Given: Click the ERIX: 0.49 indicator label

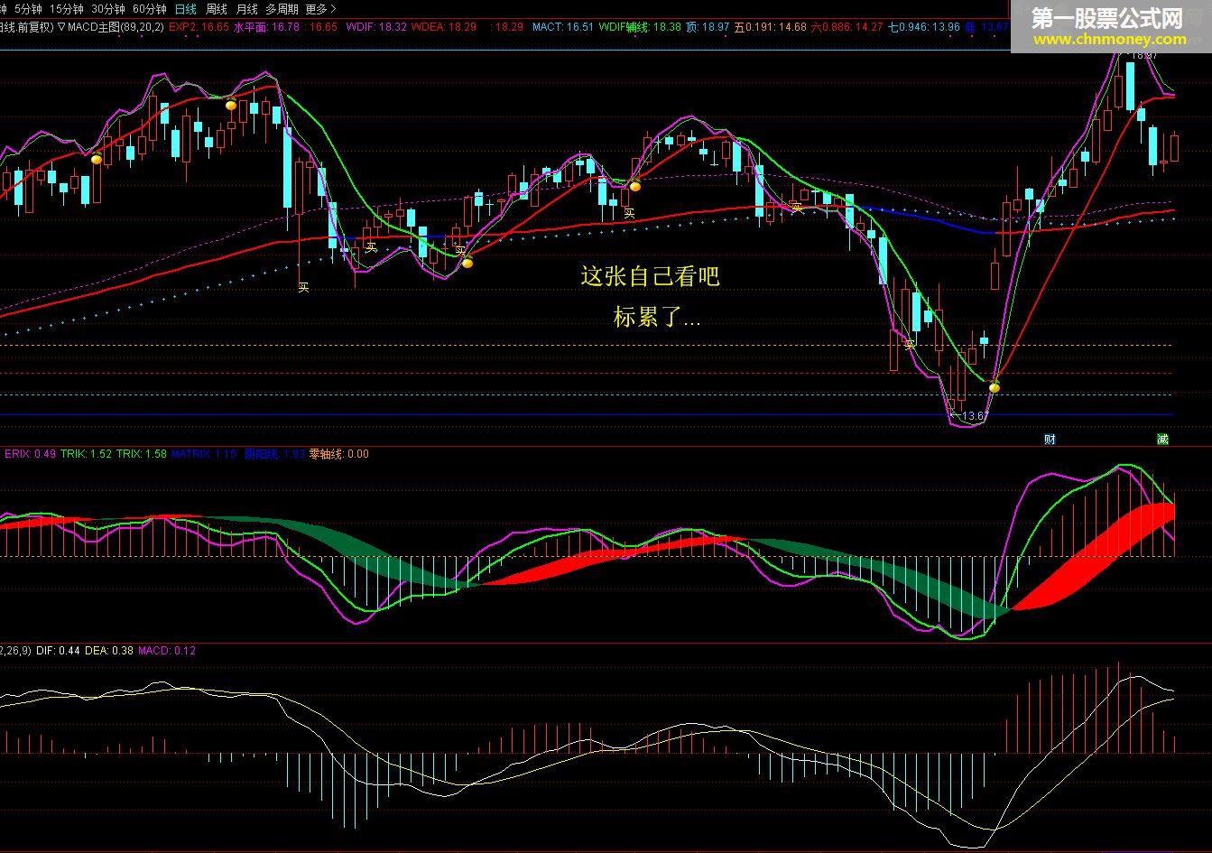Looking at the screenshot, I should click(30, 454).
